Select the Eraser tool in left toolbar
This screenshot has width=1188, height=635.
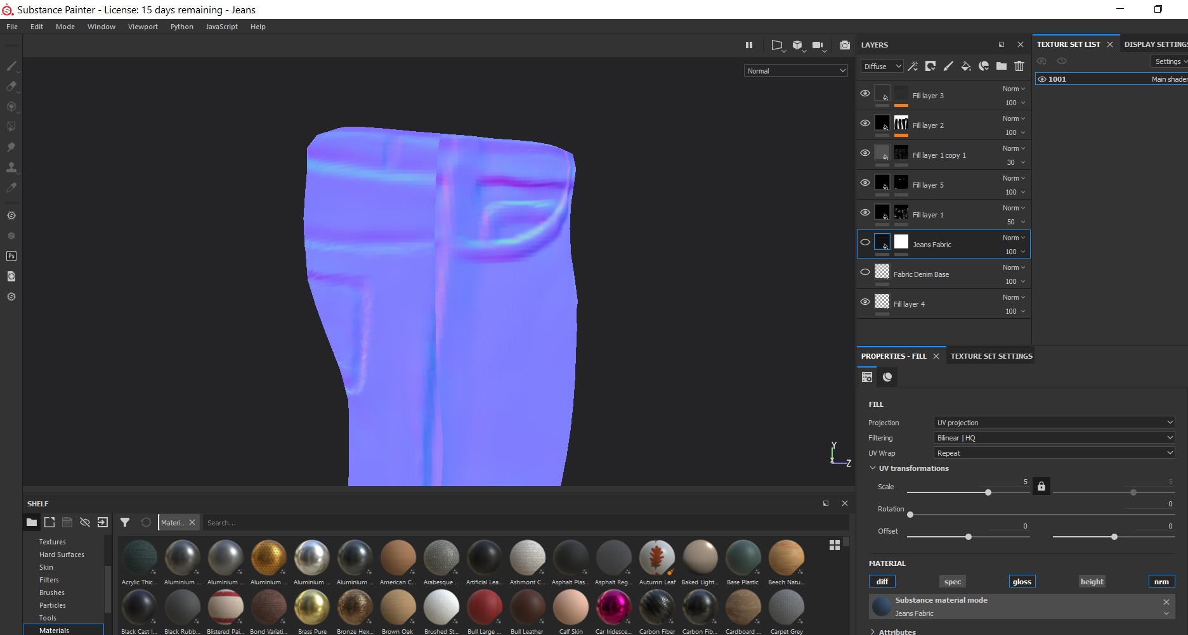(11, 86)
